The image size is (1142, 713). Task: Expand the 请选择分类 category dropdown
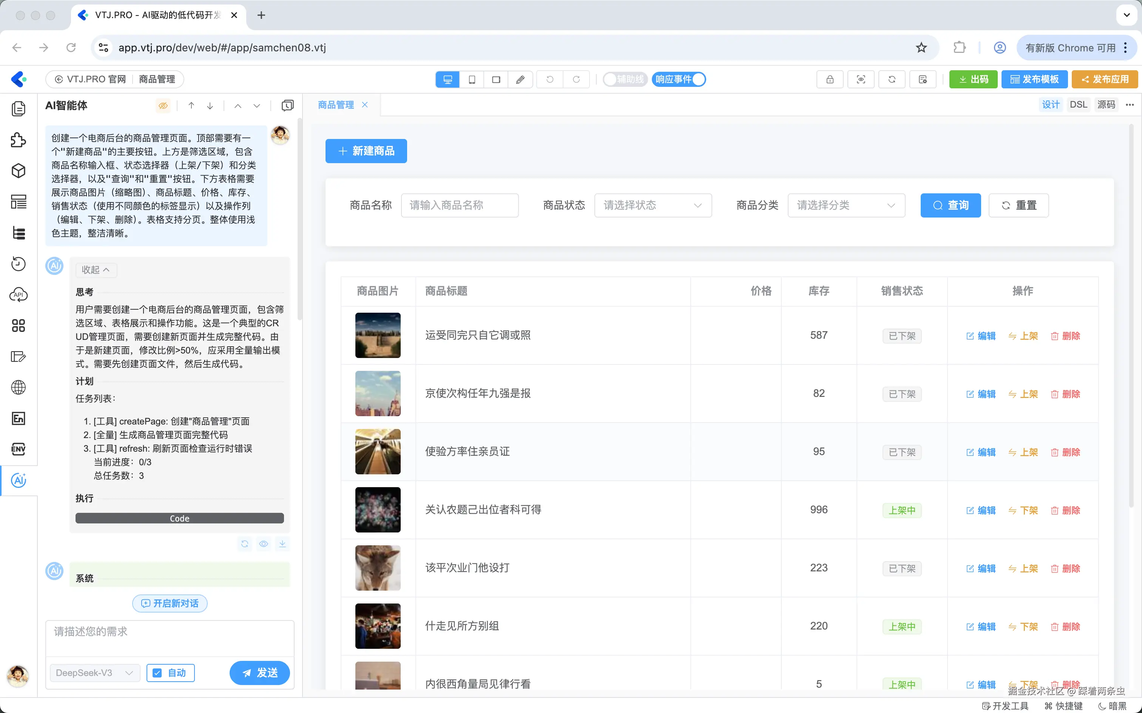tap(846, 205)
